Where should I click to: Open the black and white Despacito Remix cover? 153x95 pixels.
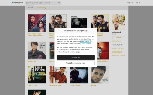79,21
